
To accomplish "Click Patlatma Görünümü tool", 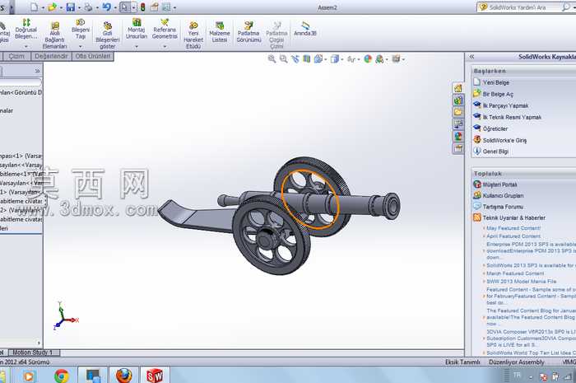I will pyautogui.click(x=249, y=32).
